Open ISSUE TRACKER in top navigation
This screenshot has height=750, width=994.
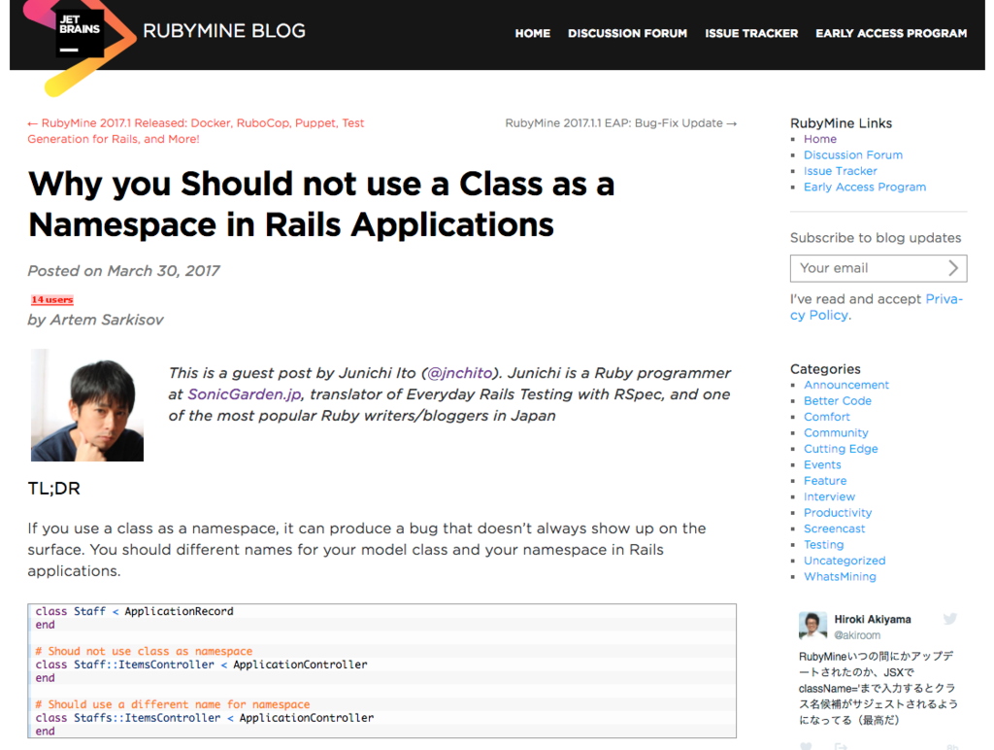point(751,33)
